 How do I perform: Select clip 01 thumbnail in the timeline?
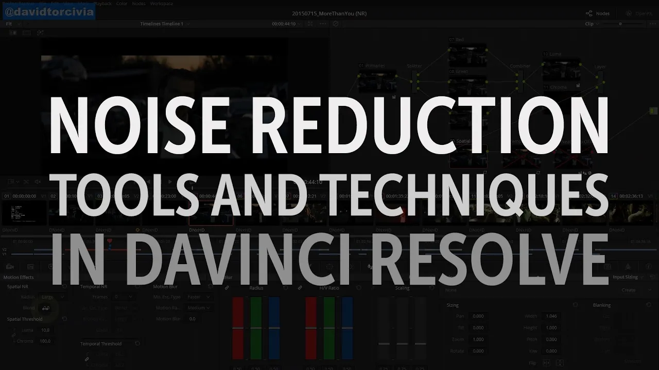24,213
